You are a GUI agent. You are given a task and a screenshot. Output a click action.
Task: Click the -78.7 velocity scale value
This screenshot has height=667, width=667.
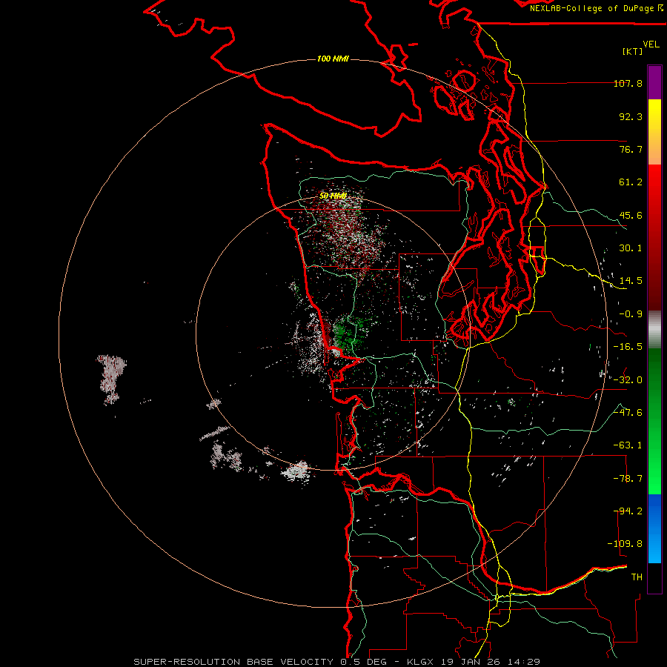(x=628, y=479)
